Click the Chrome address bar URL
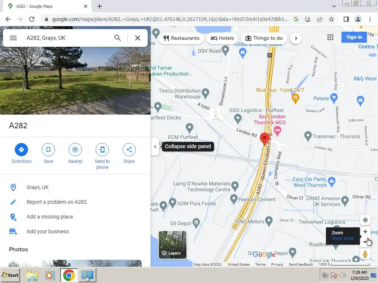The width and height of the screenshot is (378, 283). pos(170,19)
